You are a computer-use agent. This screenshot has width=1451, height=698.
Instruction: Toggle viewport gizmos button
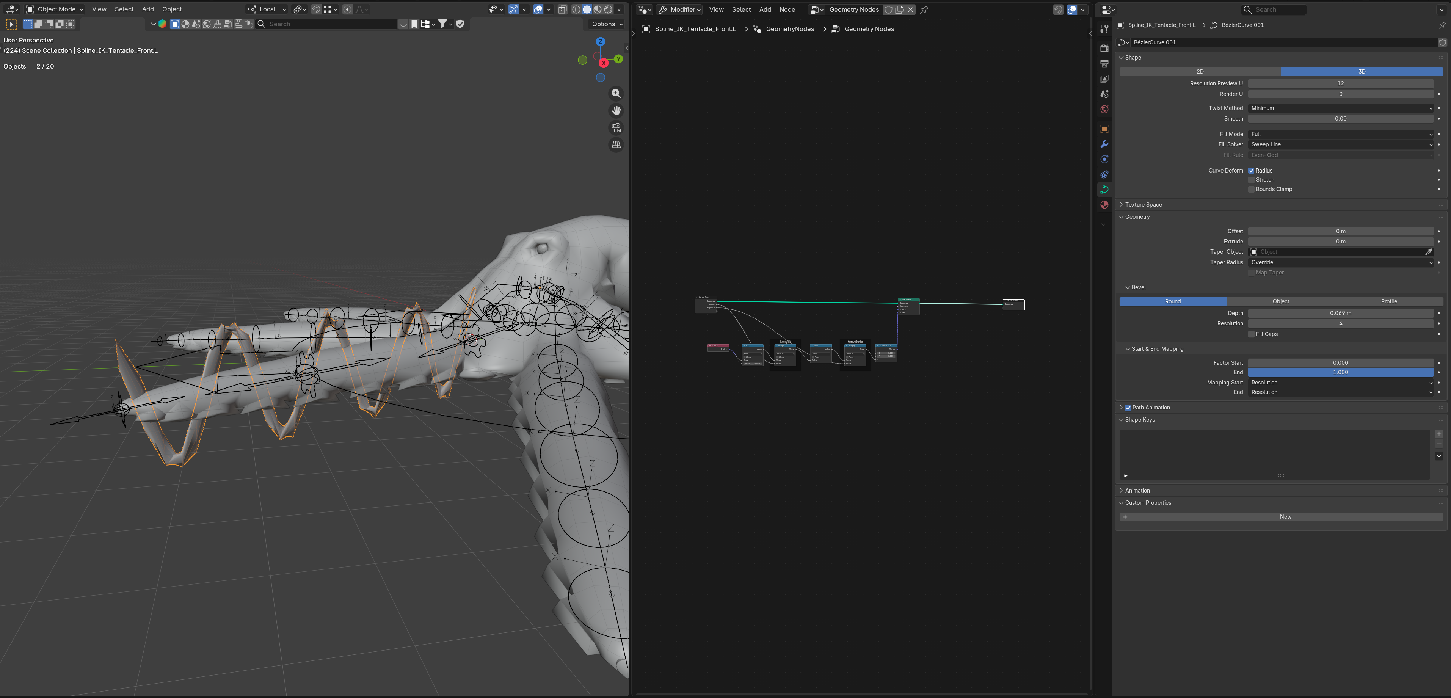(x=513, y=9)
